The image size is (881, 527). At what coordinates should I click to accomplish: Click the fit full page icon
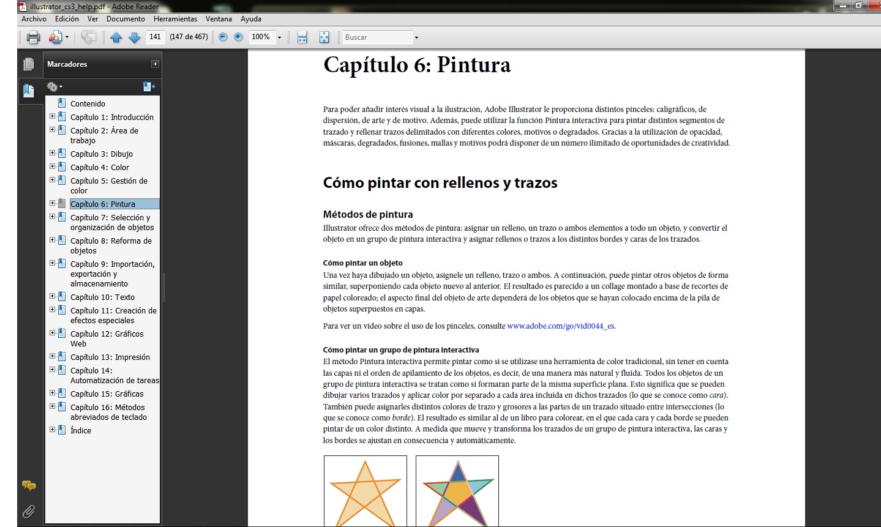(324, 37)
